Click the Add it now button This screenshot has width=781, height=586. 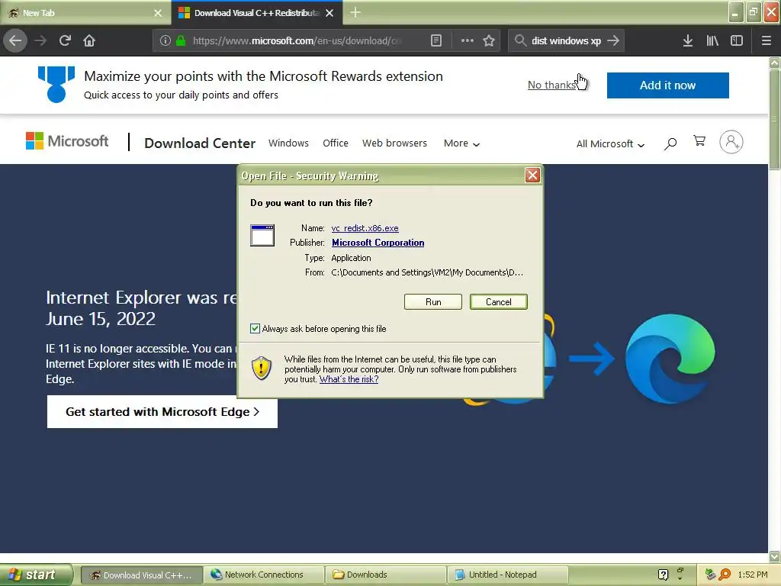tap(667, 85)
